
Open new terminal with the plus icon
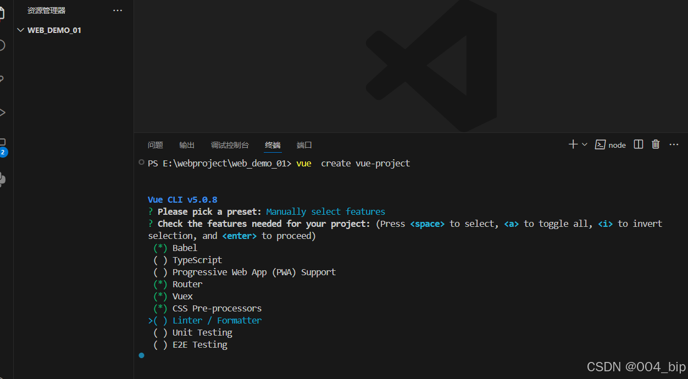573,144
